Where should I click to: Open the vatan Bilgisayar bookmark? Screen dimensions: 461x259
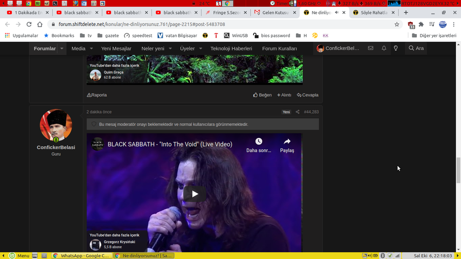[x=177, y=35]
